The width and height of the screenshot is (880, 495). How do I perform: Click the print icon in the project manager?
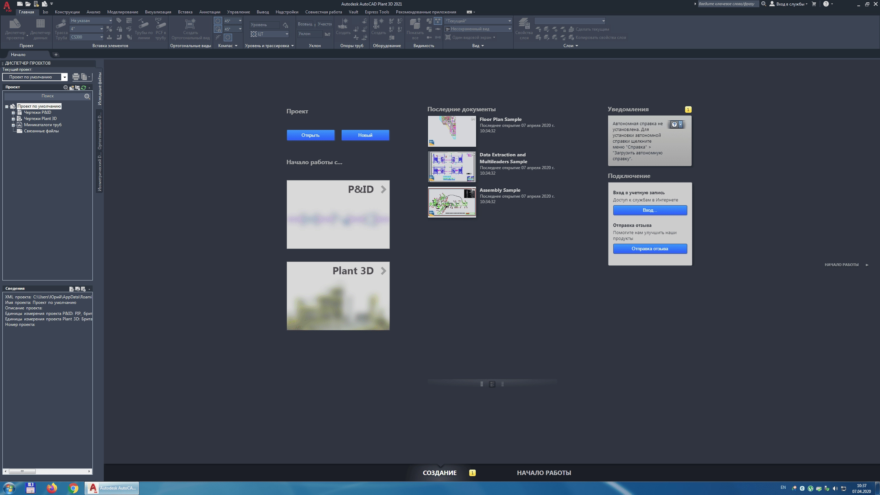[76, 77]
